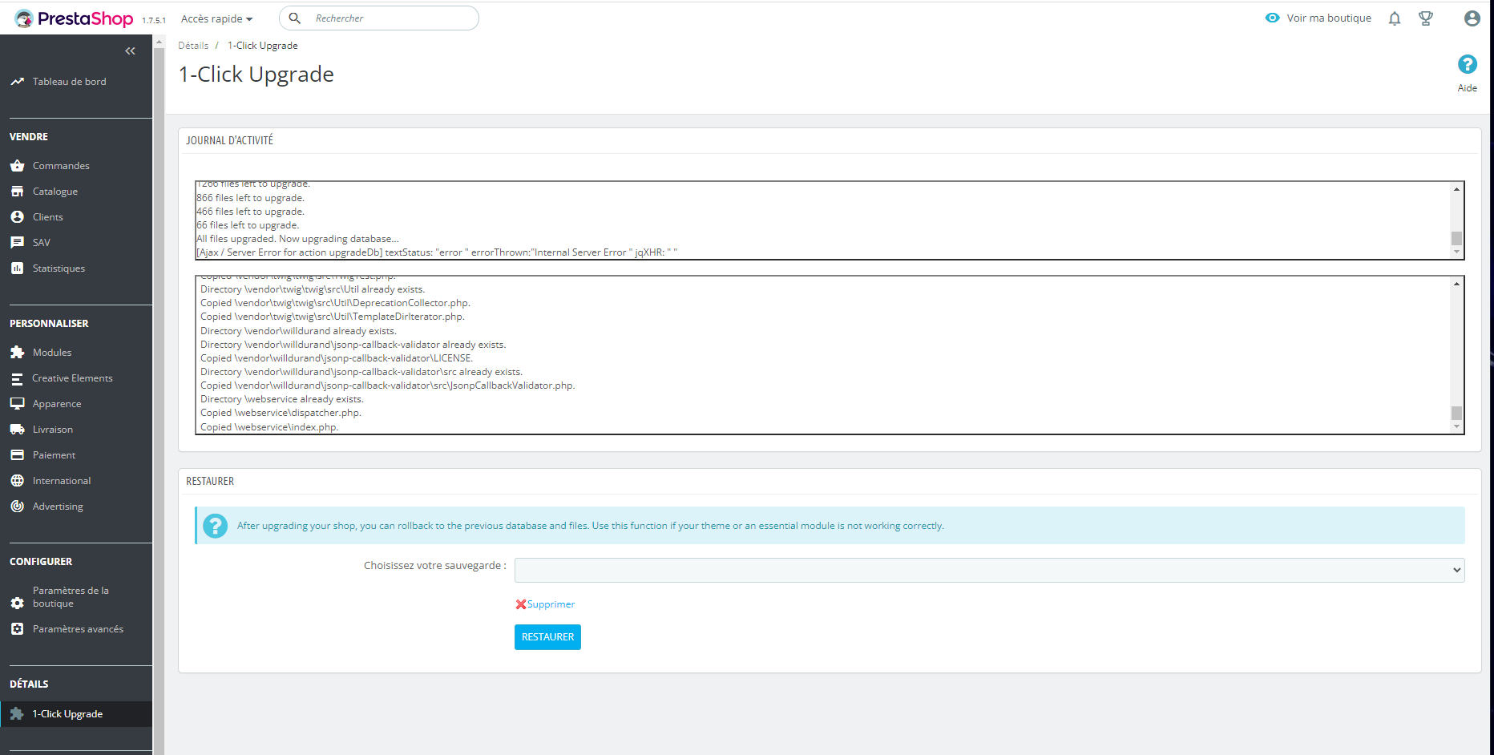
Task: Open the Apparence menu
Action: (x=57, y=404)
